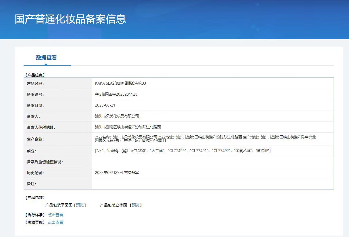349x237 pixels.
Task: Click 点击查看 next to 执行标准
Action: coord(56,215)
